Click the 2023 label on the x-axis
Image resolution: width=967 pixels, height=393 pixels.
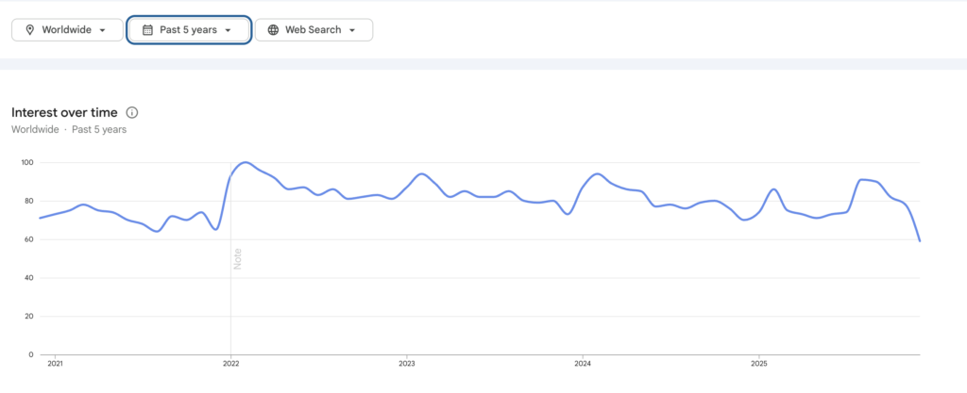tap(406, 363)
